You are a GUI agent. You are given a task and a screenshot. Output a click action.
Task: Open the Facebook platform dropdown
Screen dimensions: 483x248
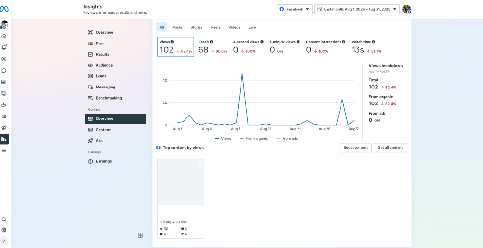[294, 9]
